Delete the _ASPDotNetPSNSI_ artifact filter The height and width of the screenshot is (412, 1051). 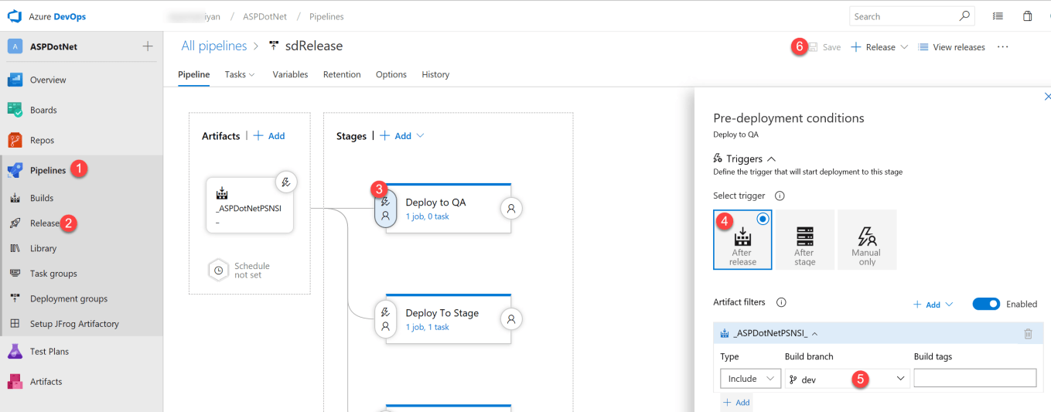[1028, 334]
